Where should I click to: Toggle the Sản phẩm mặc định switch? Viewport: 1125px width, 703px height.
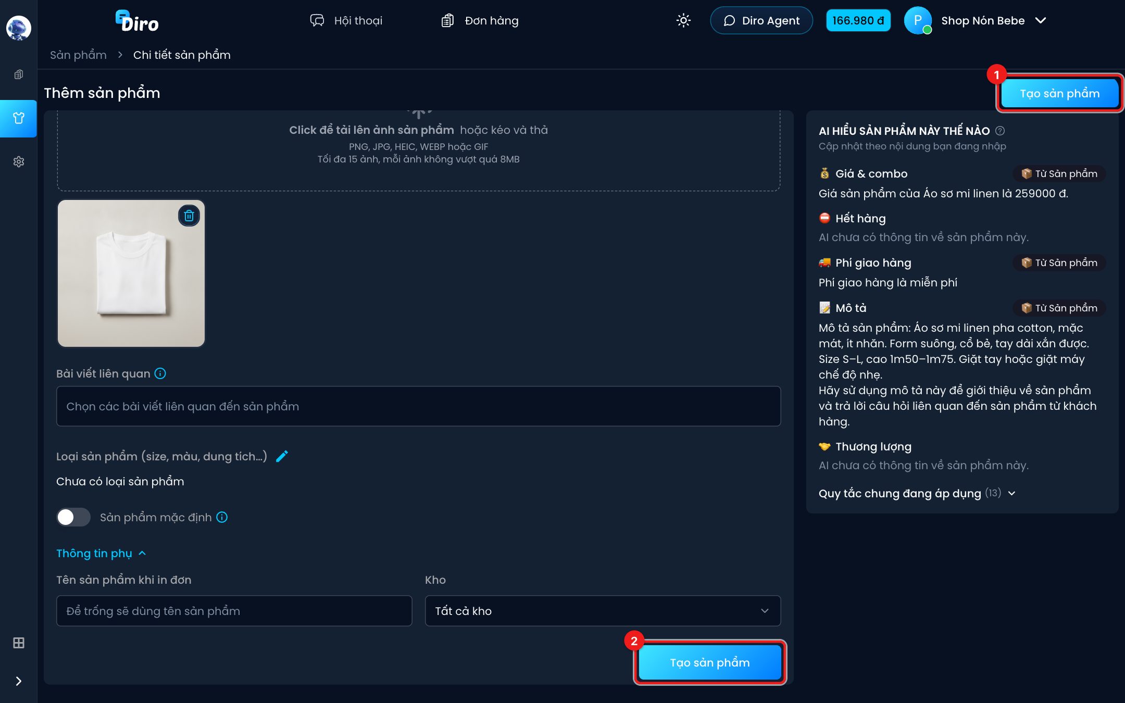click(73, 517)
